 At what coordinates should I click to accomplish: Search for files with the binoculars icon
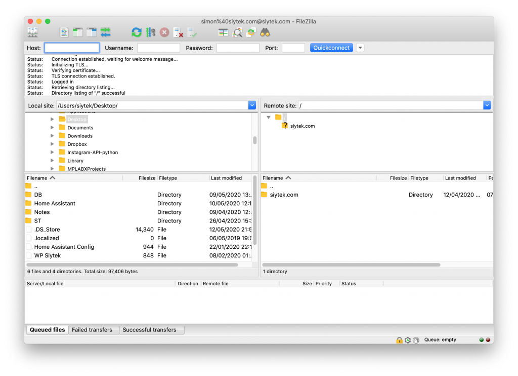tap(265, 32)
